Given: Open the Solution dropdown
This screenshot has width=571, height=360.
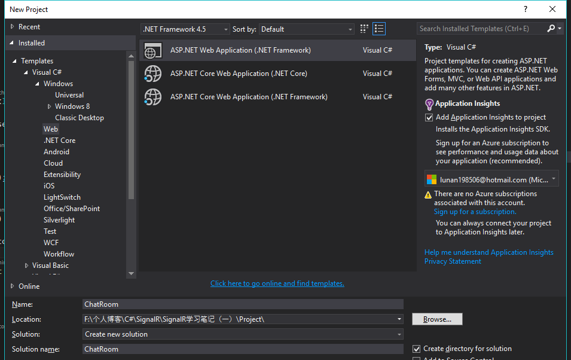Looking at the screenshot, I should (243, 334).
